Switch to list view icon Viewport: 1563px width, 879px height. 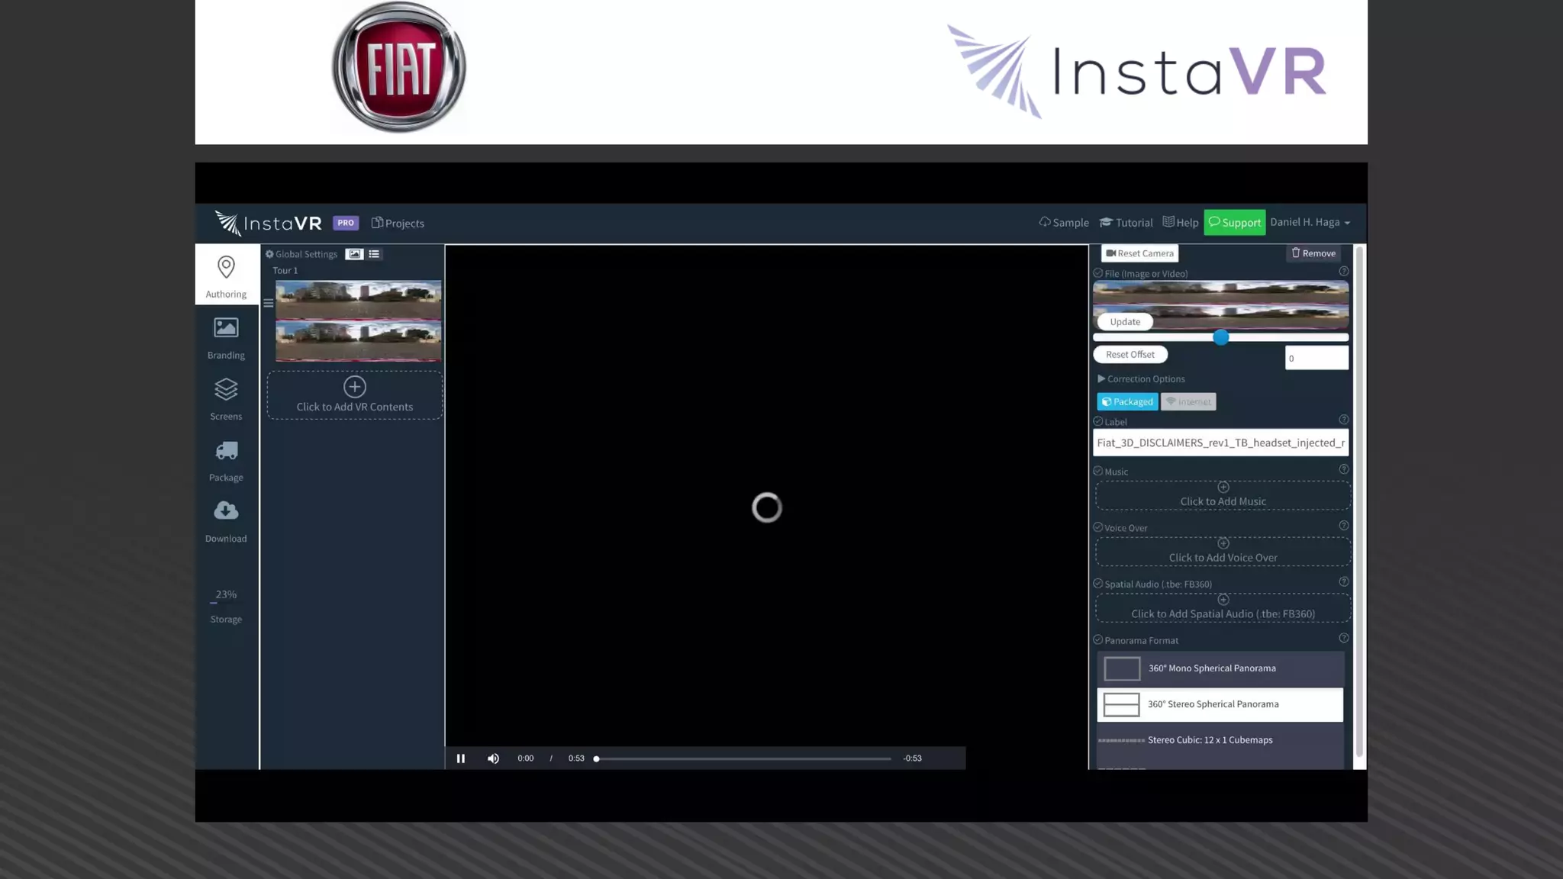point(374,254)
